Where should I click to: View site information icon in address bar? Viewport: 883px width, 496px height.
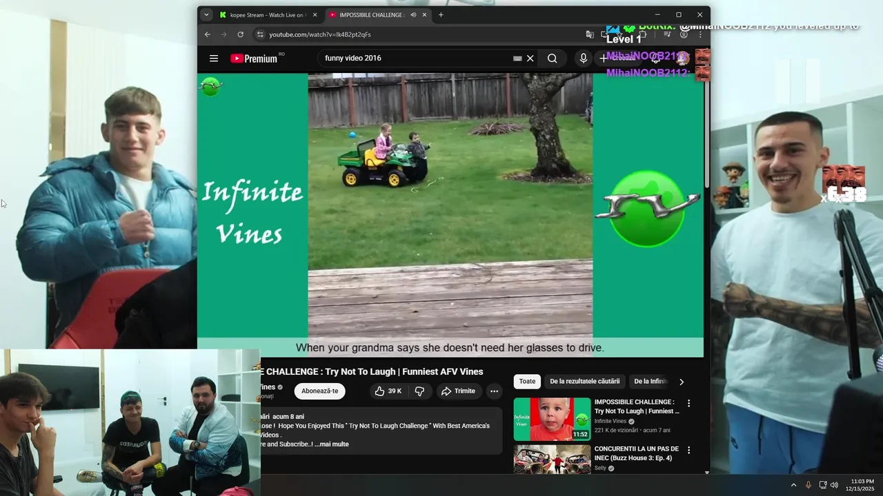coord(259,34)
